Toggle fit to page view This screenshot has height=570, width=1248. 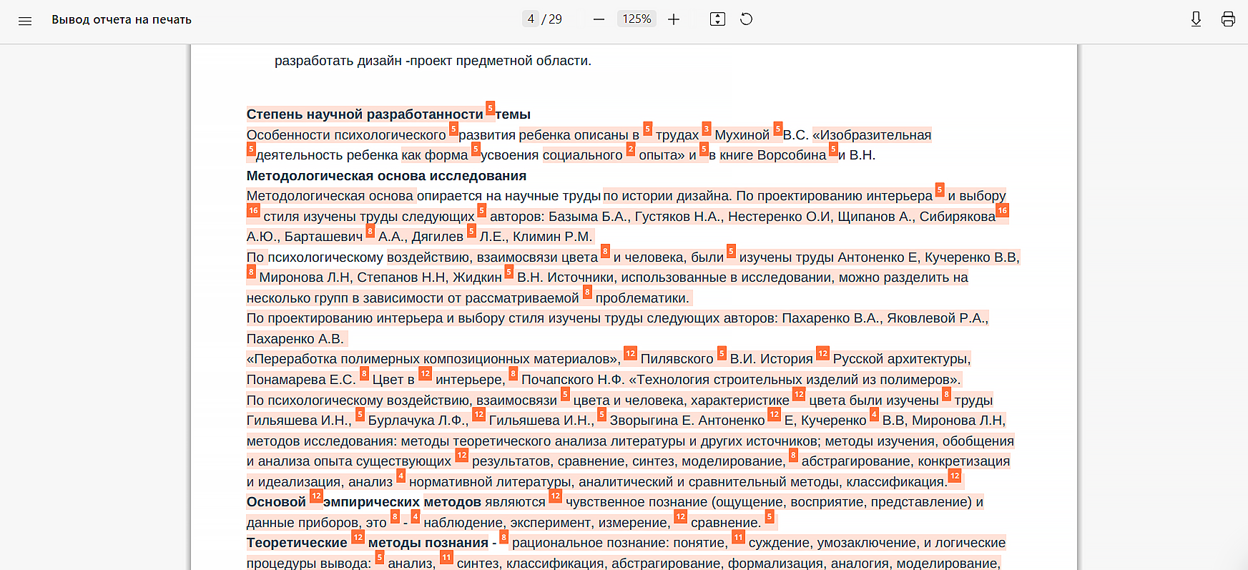click(x=717, y=19)
